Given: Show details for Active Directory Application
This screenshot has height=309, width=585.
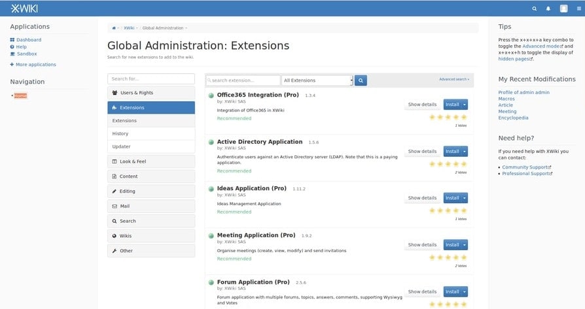Looking at the screenshot, I should [422, 152].
